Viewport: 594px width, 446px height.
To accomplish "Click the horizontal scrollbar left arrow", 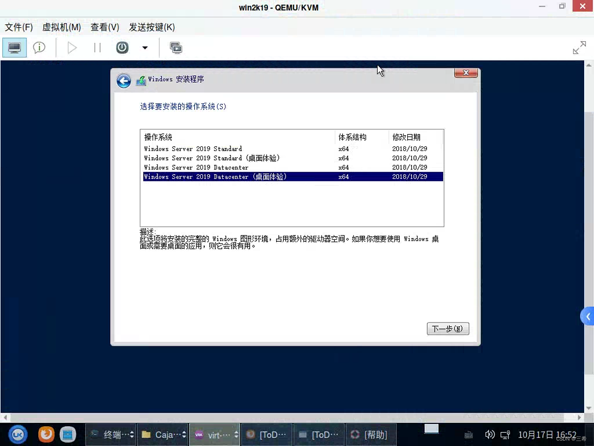I will pos(5,417).
